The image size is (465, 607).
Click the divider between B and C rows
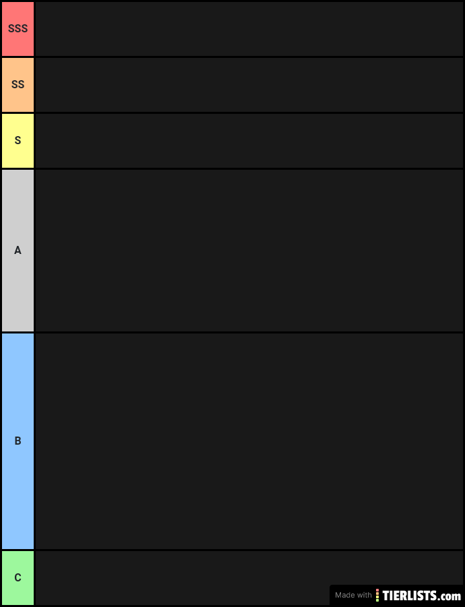coord(232,550)
